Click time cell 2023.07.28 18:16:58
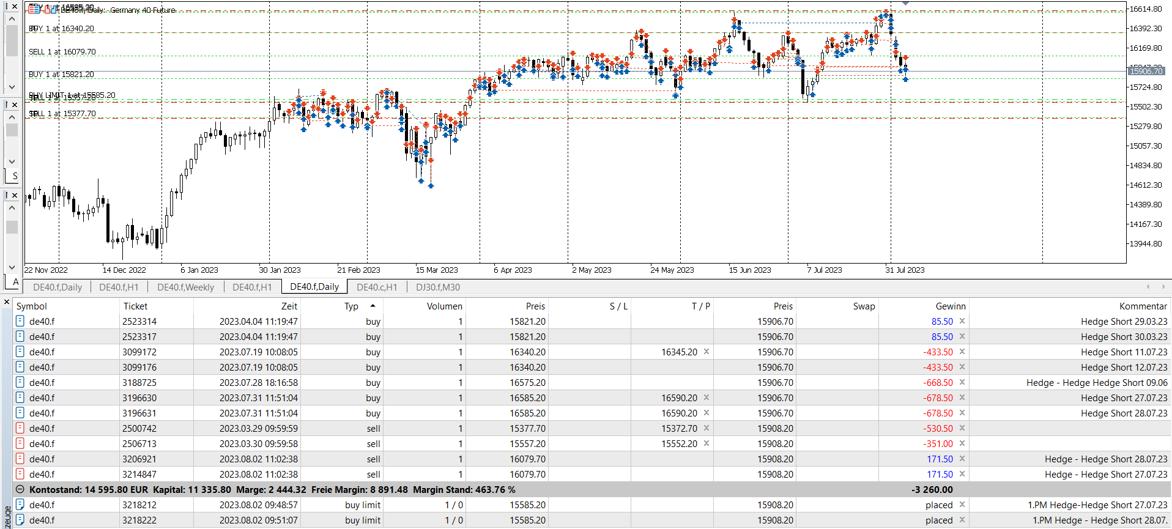1172x529 pixels. point(259,382)
